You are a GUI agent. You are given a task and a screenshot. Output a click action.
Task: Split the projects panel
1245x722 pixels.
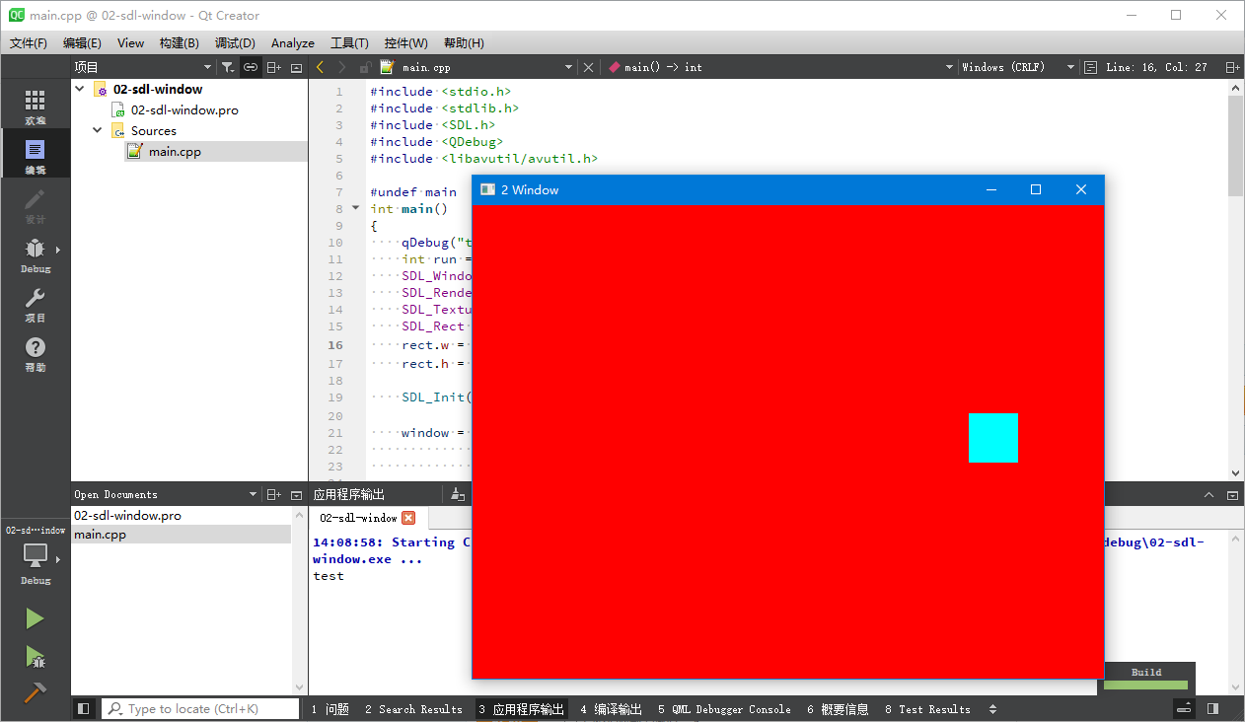pos(274,67)
